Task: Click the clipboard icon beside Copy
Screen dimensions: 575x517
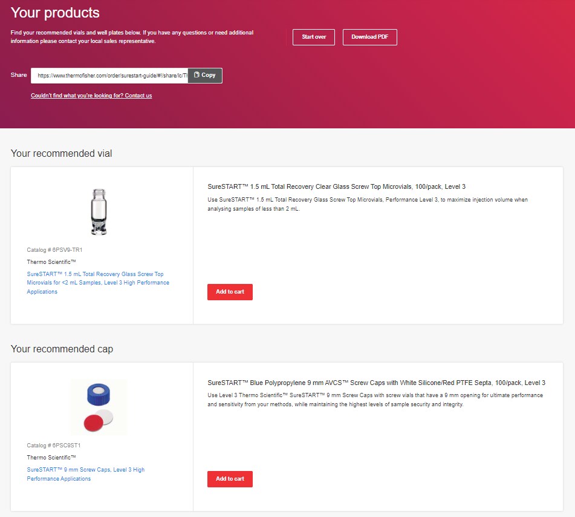Action: pos(197,75)
